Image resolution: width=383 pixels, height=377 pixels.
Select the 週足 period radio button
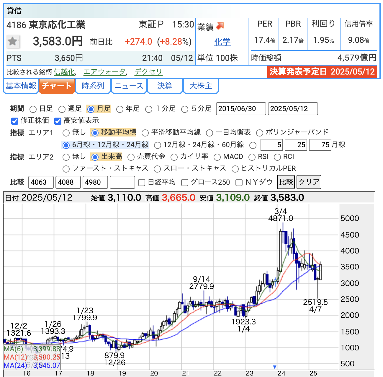point(62,109)
